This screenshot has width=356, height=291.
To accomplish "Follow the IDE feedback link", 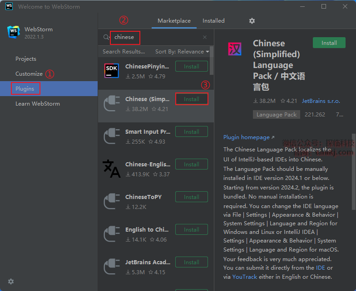I will tap(321, 268).
